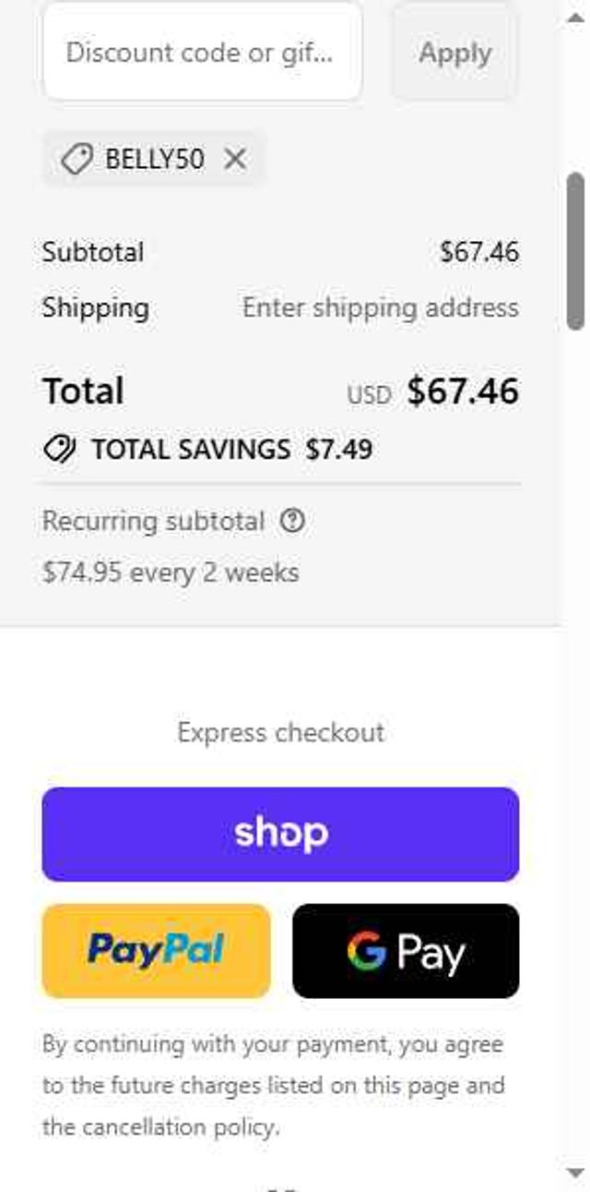The height and width of the screenshot is (1192, 590).
Task: Choose PayPal express checkout
Action: tap(156, 950)
